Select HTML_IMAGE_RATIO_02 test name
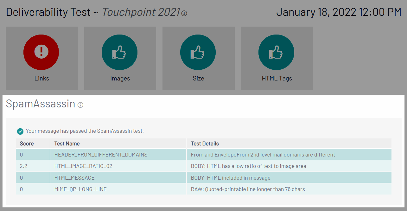407x211 pixels. (83, 166)
